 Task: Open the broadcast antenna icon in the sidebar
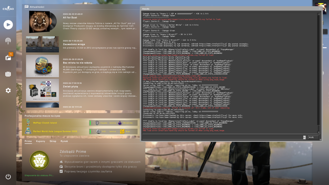click(x=8, y=41)
